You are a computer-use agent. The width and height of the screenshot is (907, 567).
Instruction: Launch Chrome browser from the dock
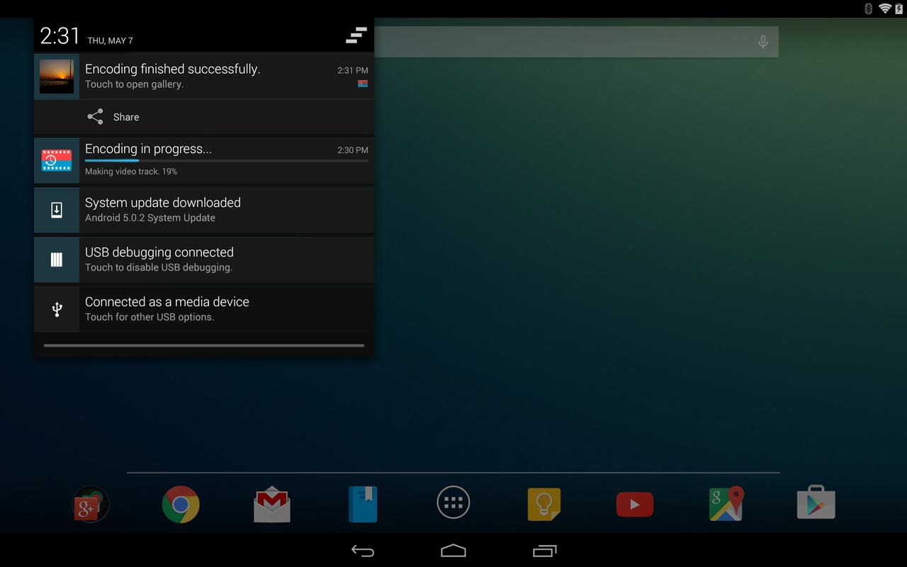click(x=181, y=505)
